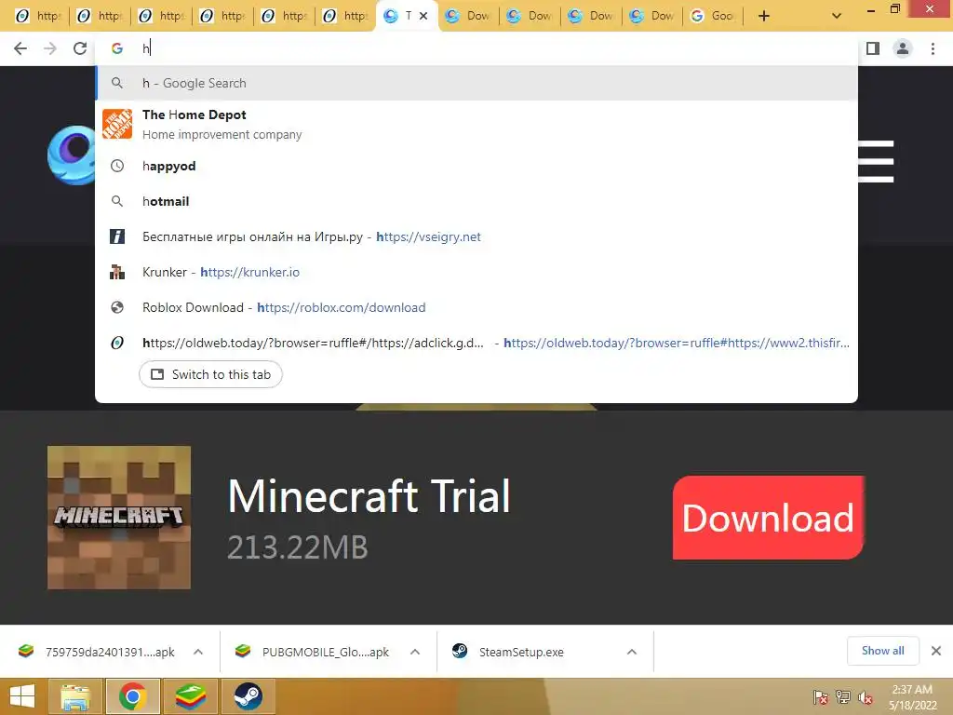Close the downloads bar
The image size is (953, 715).
(936, 651)
